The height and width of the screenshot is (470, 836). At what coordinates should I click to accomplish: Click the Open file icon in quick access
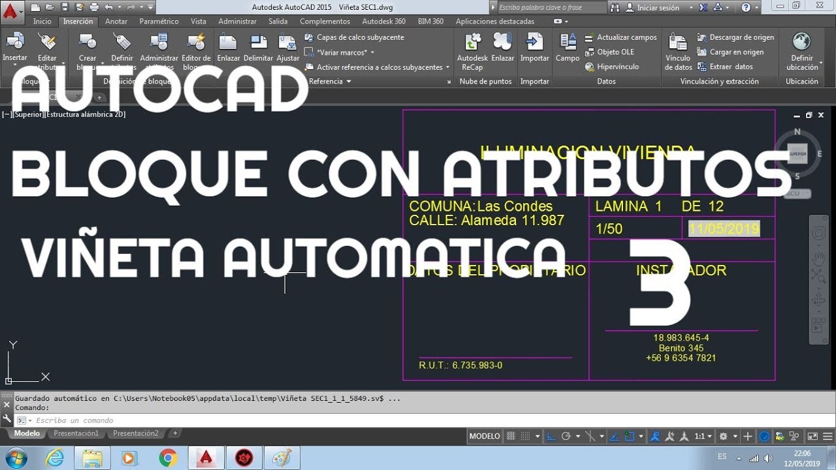(x=50, y=8)
